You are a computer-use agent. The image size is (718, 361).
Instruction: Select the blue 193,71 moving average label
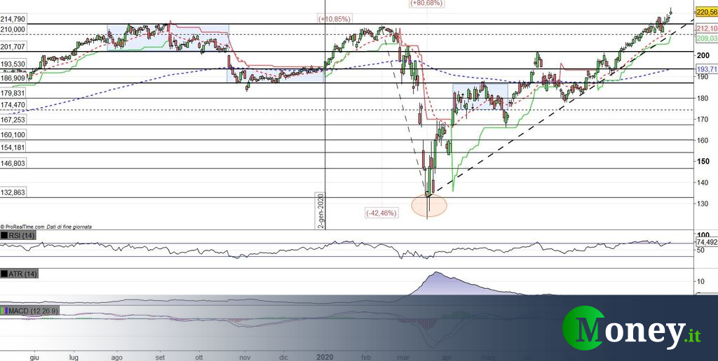point(705,70)
